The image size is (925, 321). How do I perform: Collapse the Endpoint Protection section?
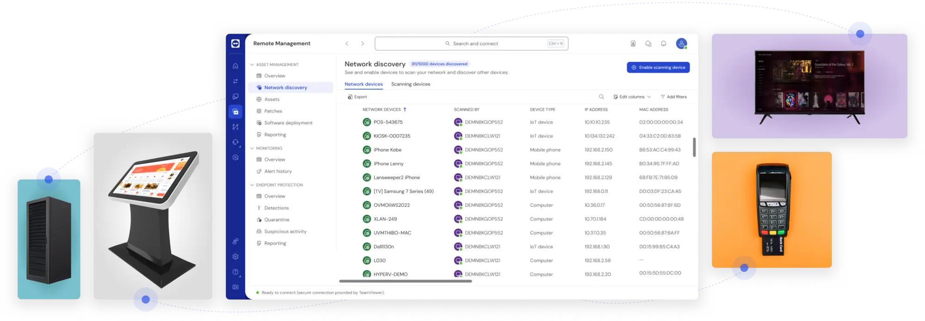point(252,185)
